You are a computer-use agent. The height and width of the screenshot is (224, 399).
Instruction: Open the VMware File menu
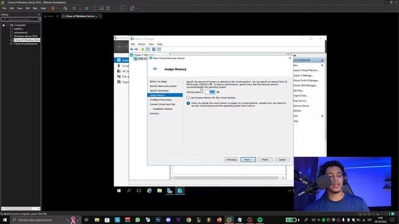(x=4, y=8)
